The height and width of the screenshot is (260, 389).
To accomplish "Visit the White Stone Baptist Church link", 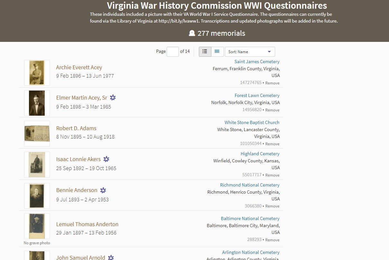I will (252, 122).
